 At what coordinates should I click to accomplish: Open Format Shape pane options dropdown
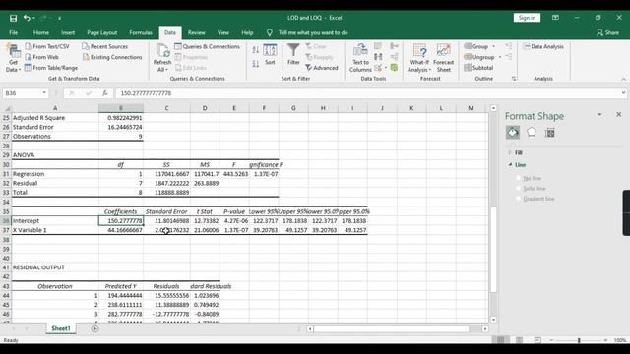pos(599,115)
